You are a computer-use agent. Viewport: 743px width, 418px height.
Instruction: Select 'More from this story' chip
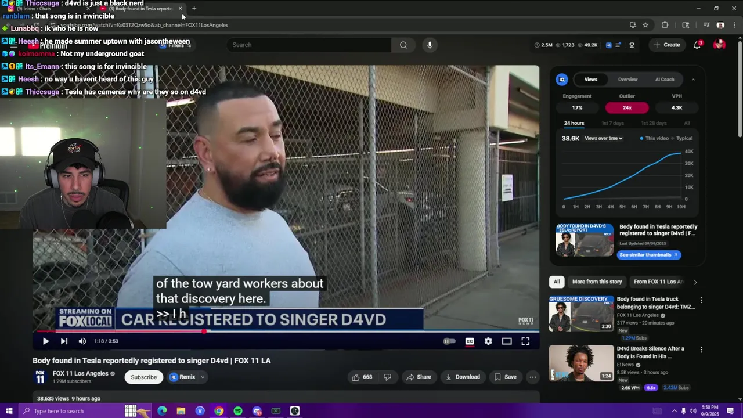[x=597, y=282]
